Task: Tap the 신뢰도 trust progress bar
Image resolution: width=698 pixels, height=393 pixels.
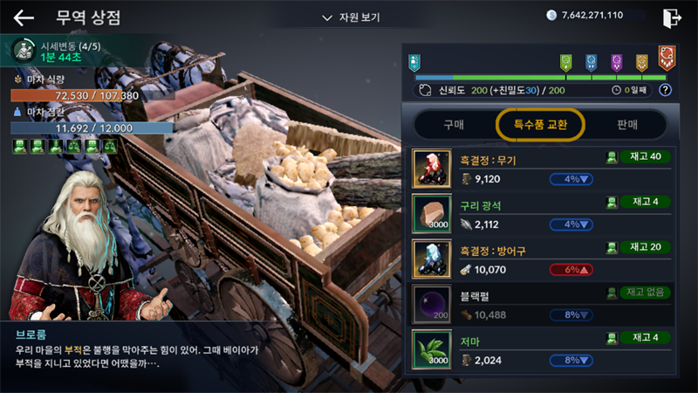Action: click(540, 78)
